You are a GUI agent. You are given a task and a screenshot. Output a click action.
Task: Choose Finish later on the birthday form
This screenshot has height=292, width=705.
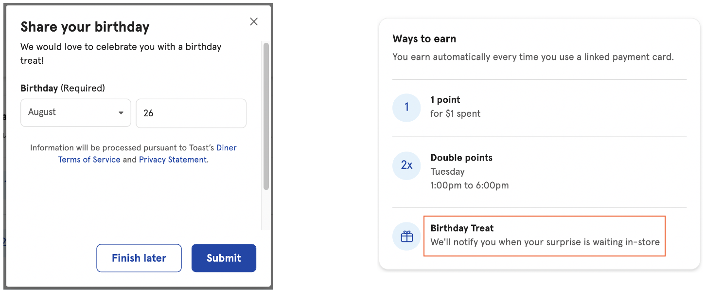pos(139,258)
